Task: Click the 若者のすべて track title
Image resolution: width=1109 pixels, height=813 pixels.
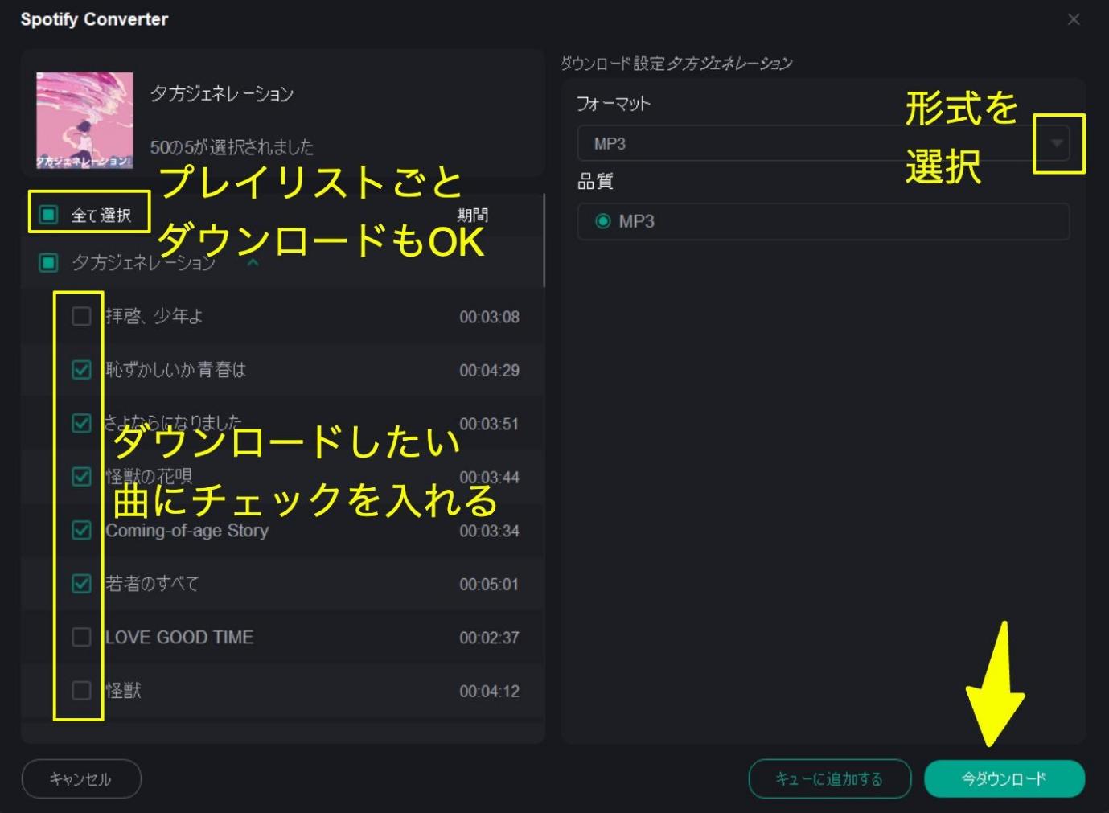Action: 152,584
